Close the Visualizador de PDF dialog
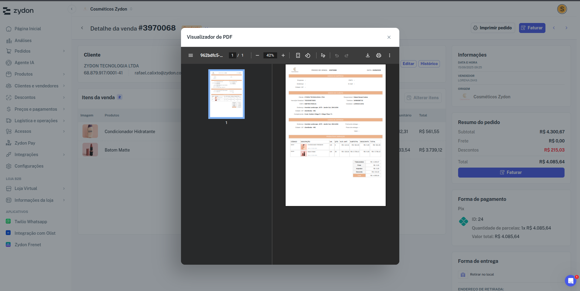The image size is (580, 291). tap(389, 37)
